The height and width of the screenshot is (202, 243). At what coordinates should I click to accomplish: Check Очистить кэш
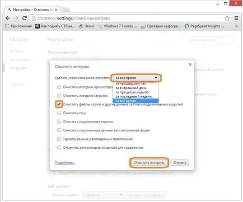click(x=59, y=113)
